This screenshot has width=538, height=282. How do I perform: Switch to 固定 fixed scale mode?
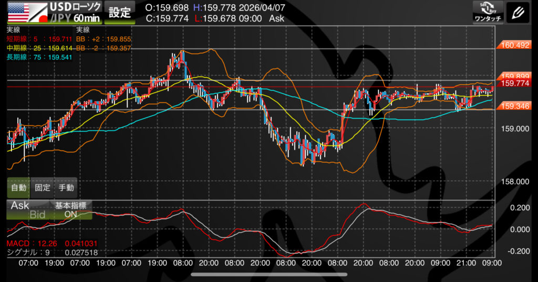(x=42, y=187)
